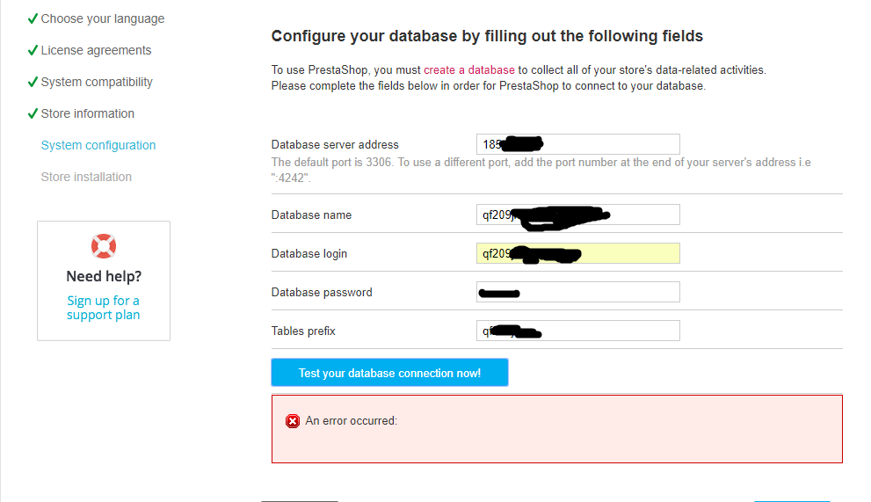This screenshot has height=502, width=871.
Task: Select the Database login input
Action: pyautogui.click(x=628, y=253)
